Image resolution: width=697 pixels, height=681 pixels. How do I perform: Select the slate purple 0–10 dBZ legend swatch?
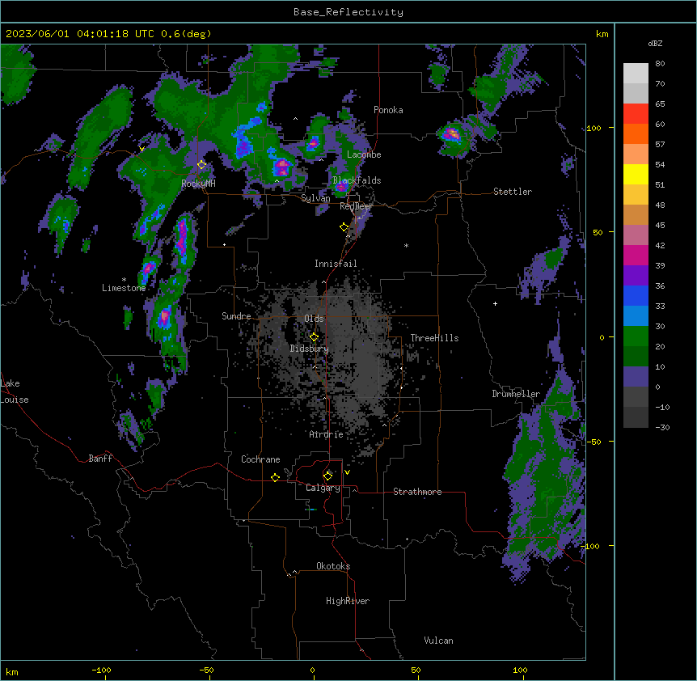click(x=636, y=377)
